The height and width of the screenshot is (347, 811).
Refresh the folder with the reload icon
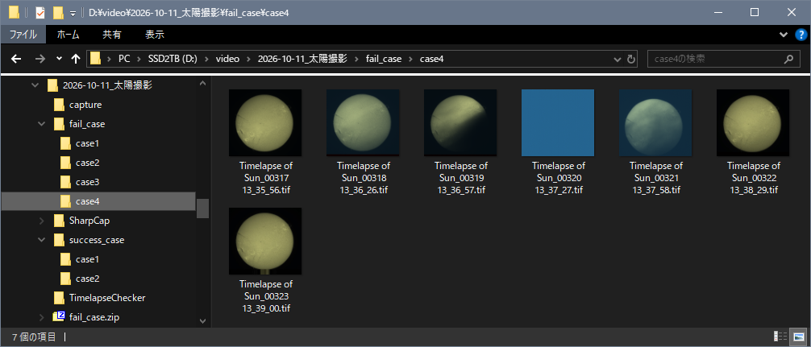[630, 59]
